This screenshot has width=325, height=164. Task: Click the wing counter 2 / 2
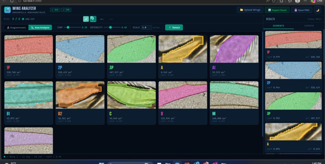tap(16, 19)
